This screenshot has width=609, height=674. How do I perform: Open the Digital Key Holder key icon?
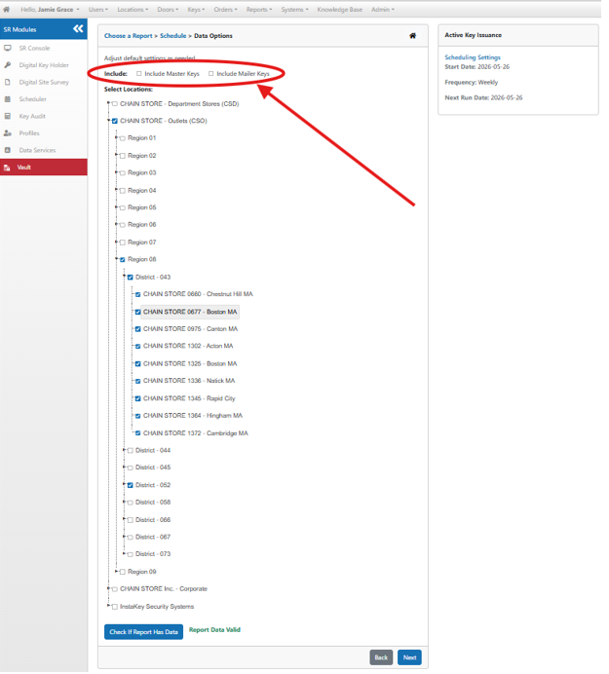(8, 65)
